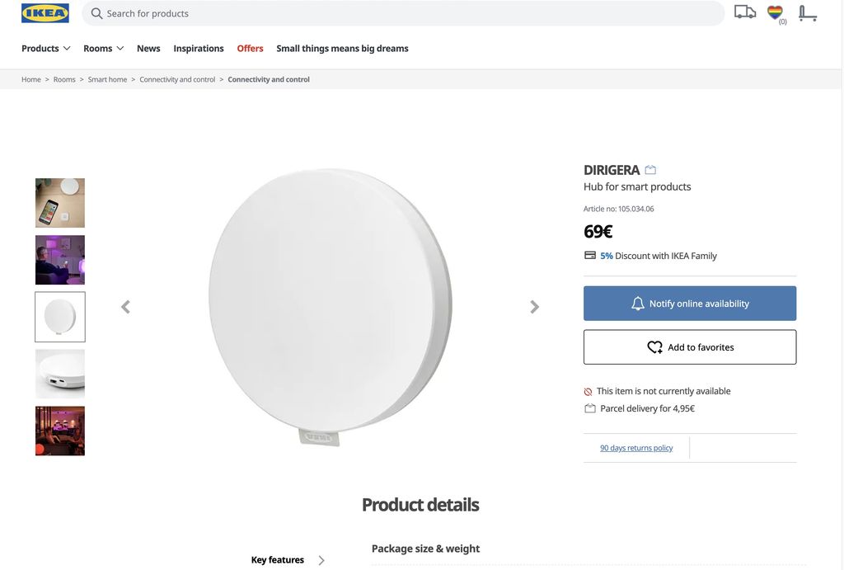Click the delivery truck icon in header
This screenshot has height=570, width=844.
click(745, 12)
